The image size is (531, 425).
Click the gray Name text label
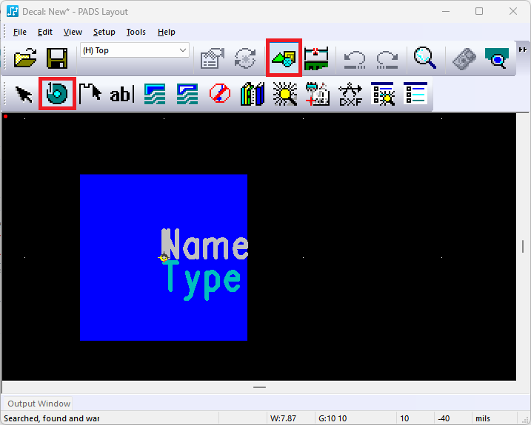(x=204, y=245)
